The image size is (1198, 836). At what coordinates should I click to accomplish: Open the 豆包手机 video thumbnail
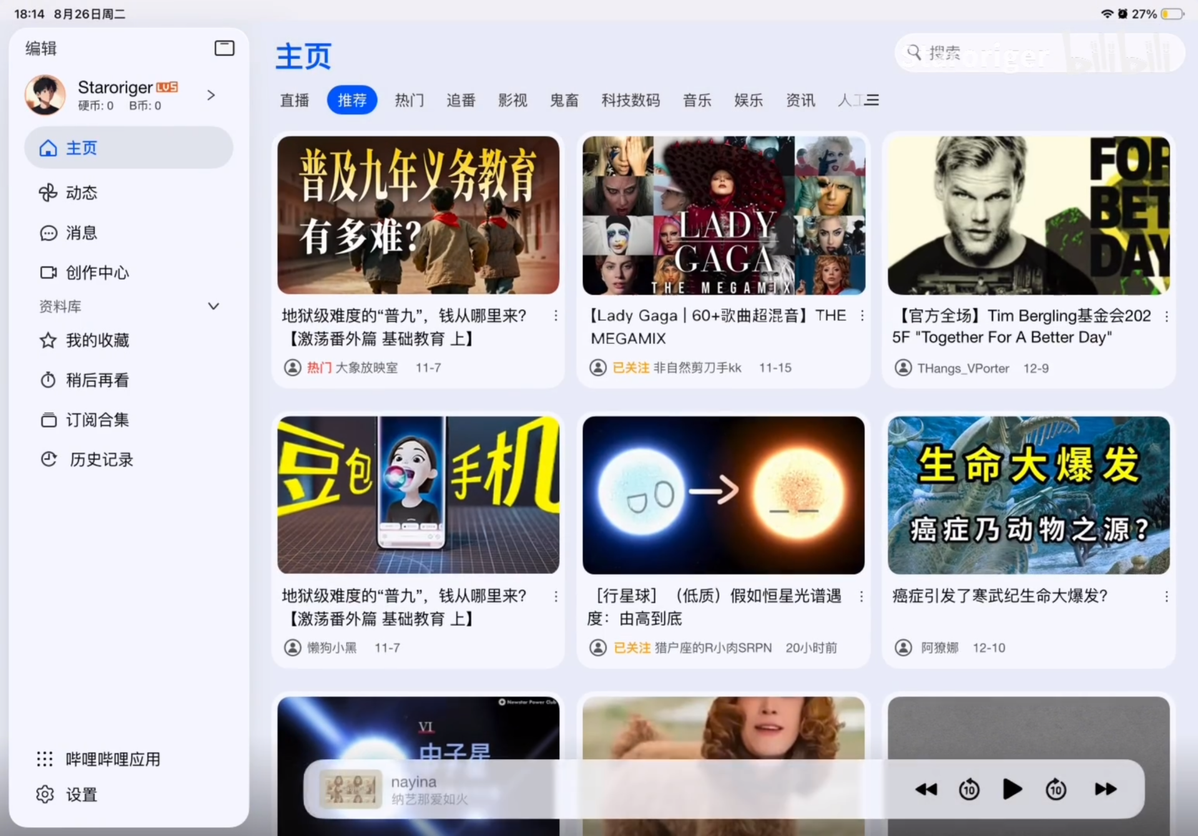point(418,495)
